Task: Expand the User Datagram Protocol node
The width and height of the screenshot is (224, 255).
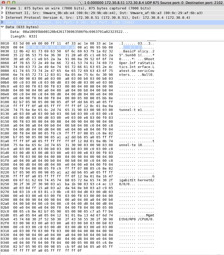Action: [x=3, y=22]
